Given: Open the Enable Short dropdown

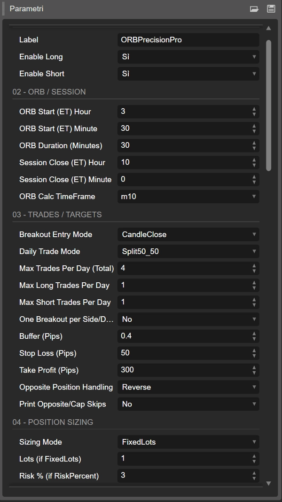Looking at the screenshot, I should 188,74.
